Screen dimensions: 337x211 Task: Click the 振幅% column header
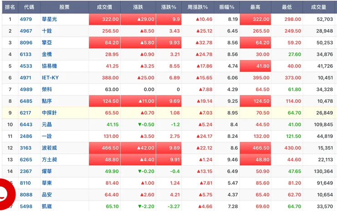(x=227, y=7)
